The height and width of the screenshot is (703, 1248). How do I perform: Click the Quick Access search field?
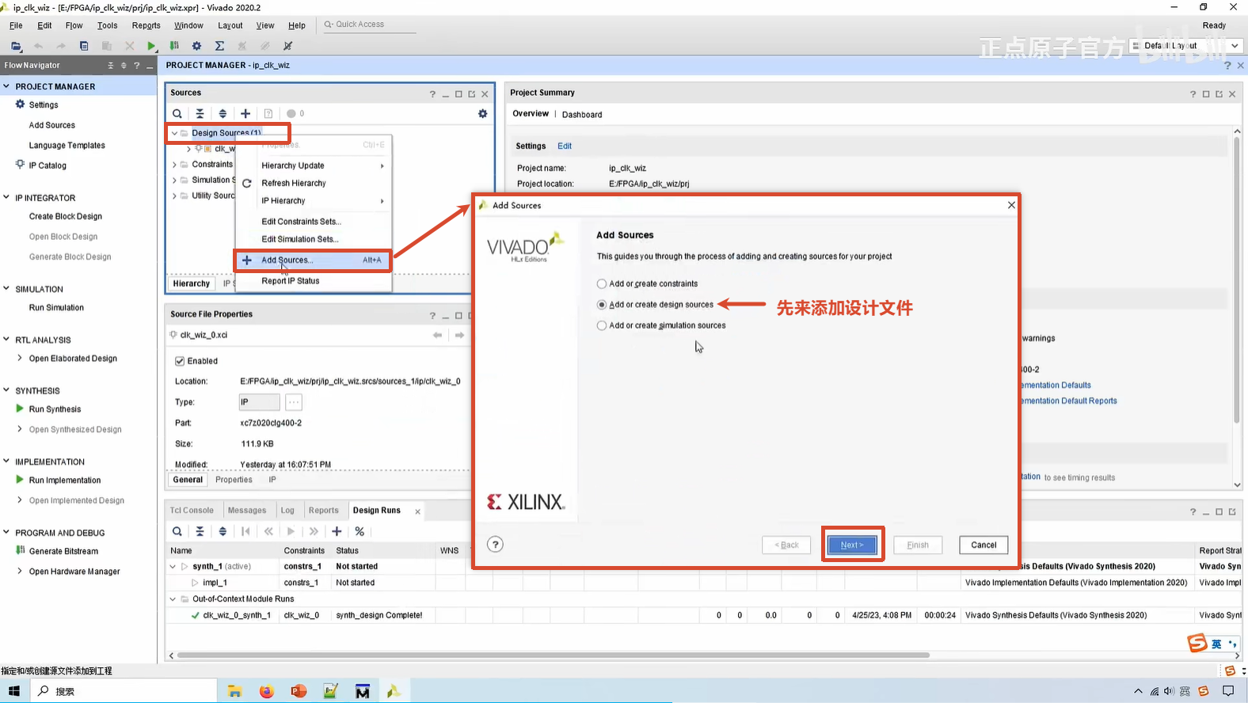pos(369,25)
